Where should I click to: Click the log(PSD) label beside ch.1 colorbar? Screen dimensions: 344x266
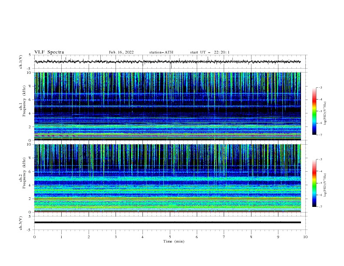[x=325, y=113]
